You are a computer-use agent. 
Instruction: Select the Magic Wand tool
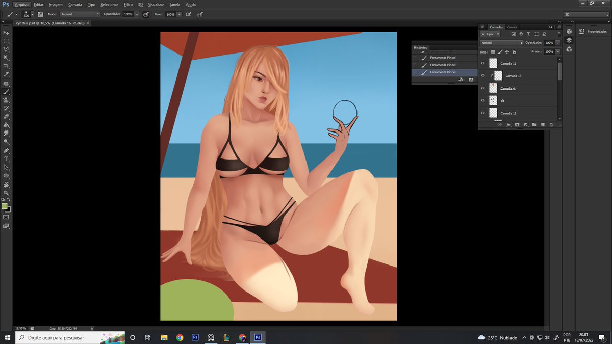click(x=6, y=58)
